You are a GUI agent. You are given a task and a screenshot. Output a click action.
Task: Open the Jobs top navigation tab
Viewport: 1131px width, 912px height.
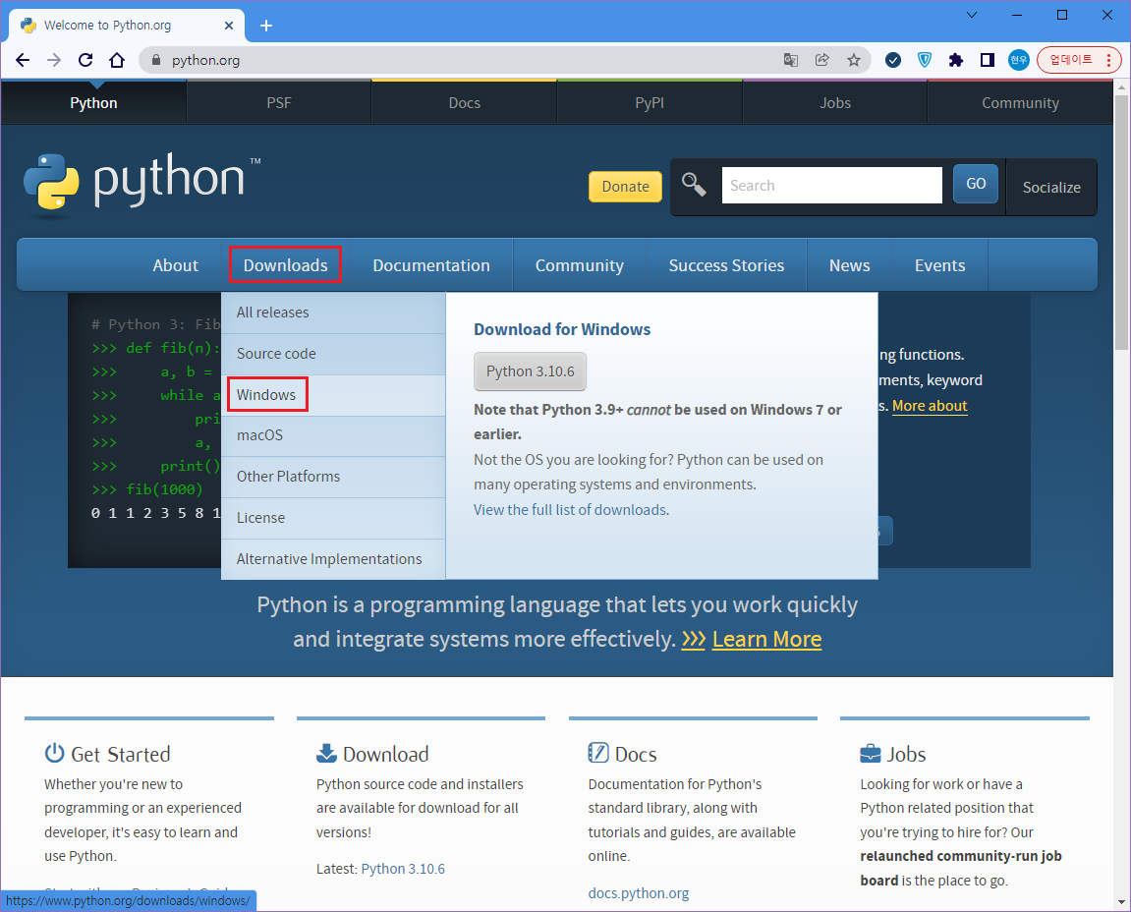835,102
